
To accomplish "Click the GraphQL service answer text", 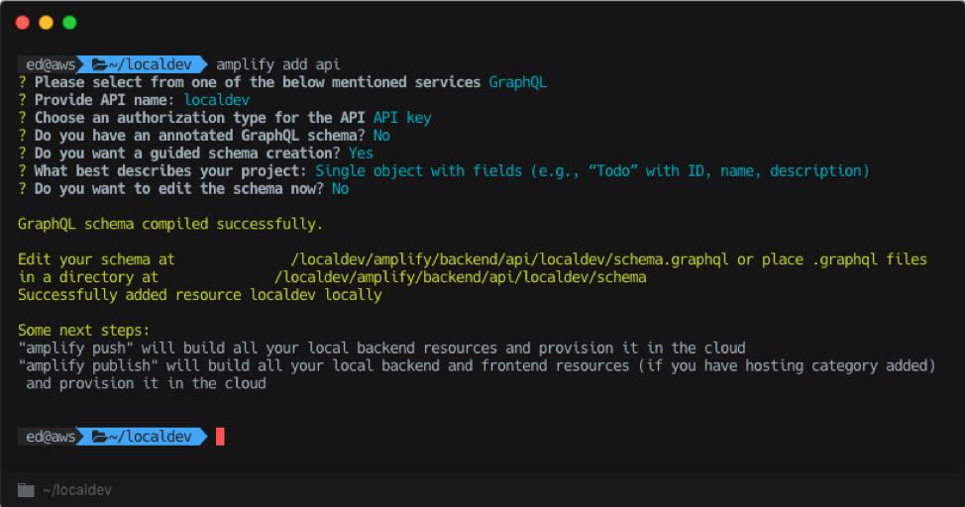I will pyautogui.click(x=517, y=82).
